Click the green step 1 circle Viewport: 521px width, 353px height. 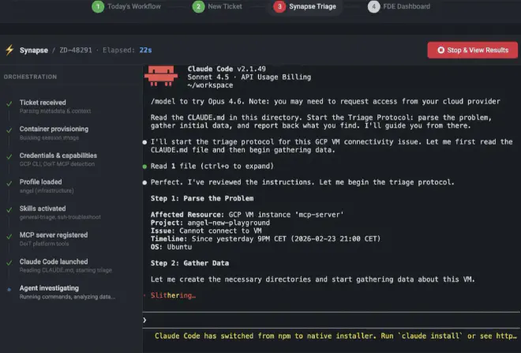98,6
